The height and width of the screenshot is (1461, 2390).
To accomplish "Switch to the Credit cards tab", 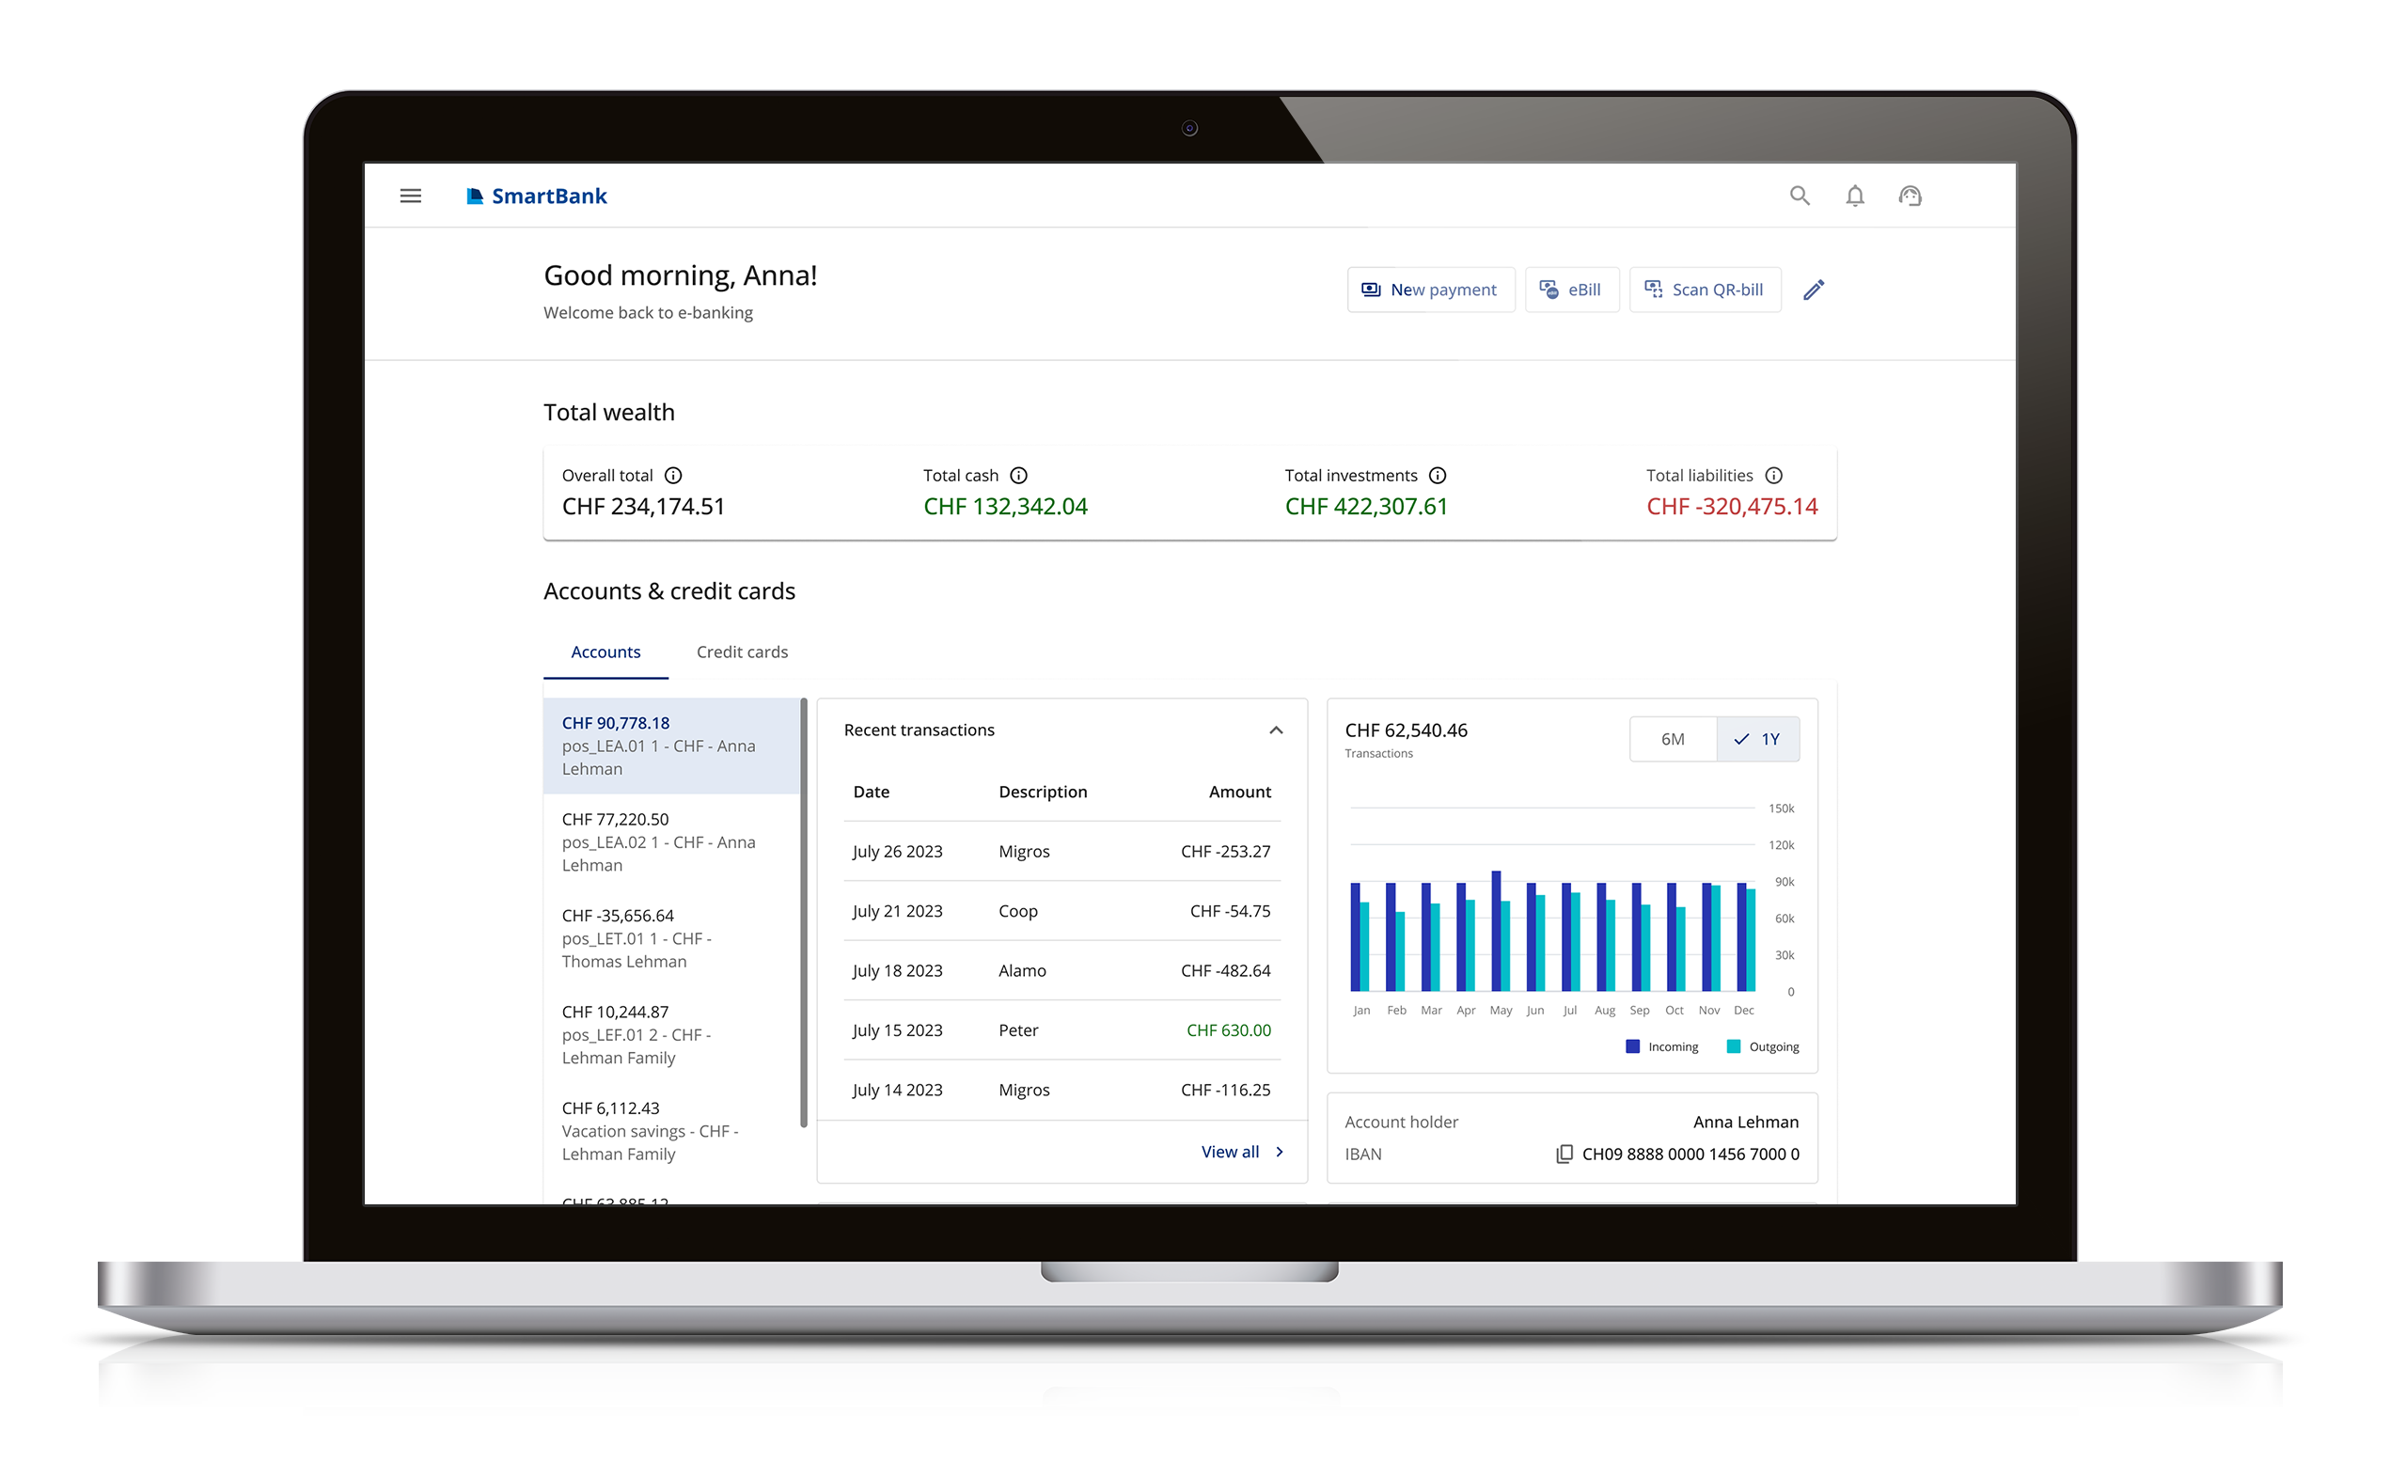I will 743,652.
